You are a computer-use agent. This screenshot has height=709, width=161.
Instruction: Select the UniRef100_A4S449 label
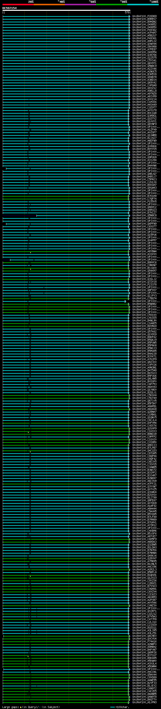144,105
